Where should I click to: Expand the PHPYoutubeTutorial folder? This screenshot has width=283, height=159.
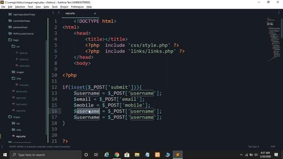coord(21,34)
